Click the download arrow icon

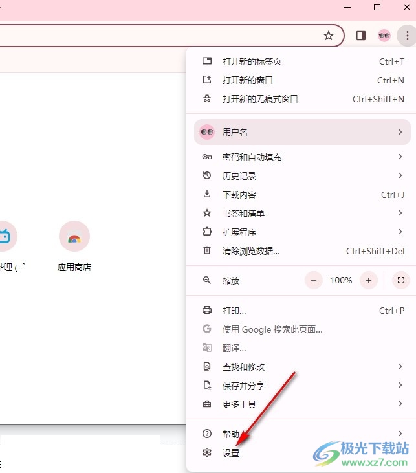(x=207, y=194)
